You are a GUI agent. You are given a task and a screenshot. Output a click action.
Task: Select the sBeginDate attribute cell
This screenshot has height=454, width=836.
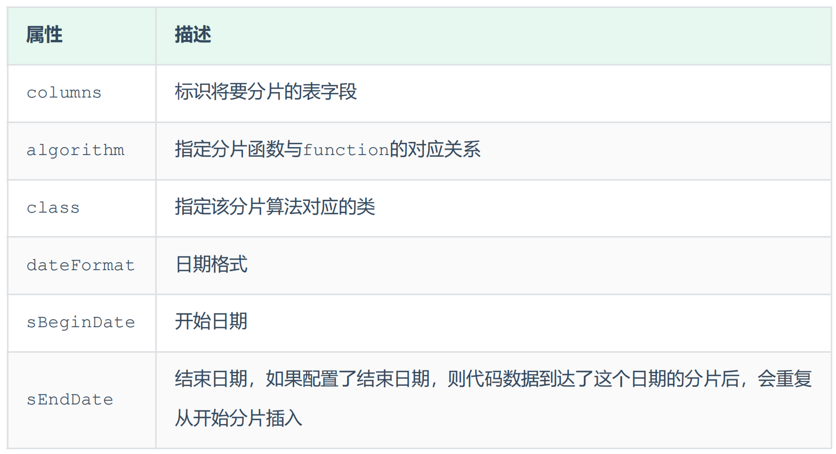pos(81,322)
